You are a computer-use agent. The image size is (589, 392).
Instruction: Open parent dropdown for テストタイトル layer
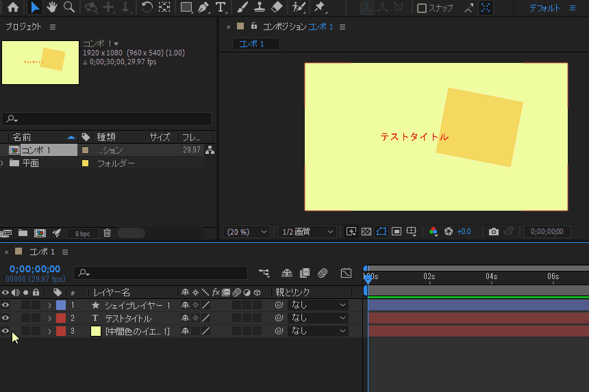pyautogui.click(x=317, y=318)
